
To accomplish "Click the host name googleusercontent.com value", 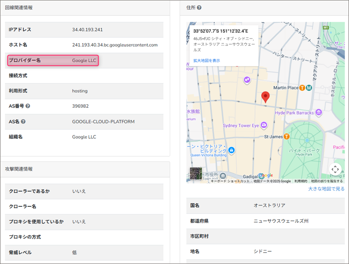I will pyautogui.click(x=115, y=45).
